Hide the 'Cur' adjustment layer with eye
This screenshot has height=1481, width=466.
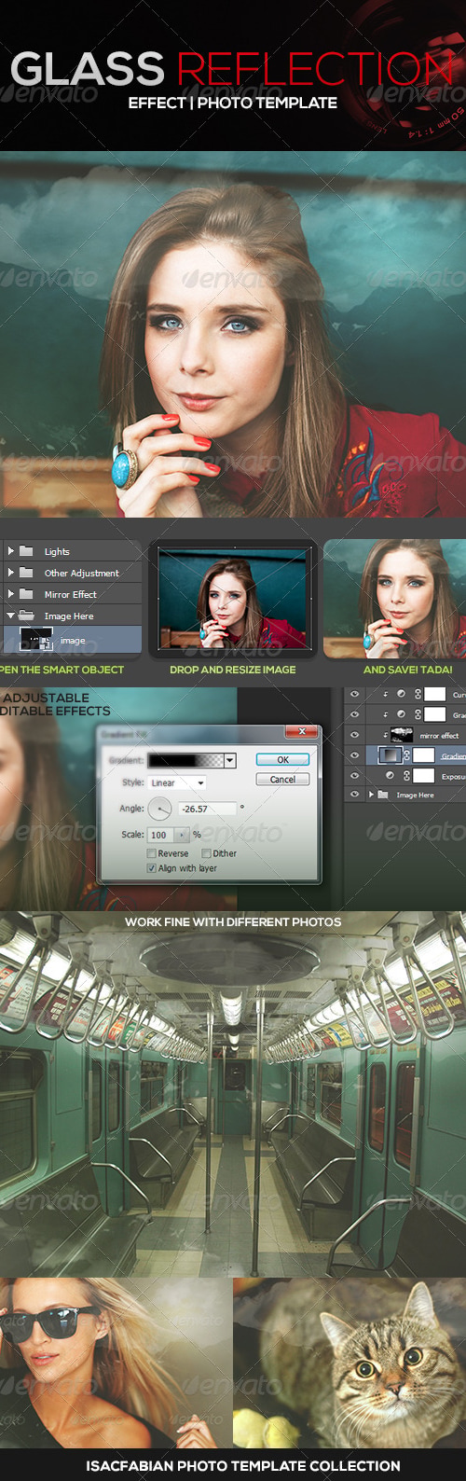(x=354, y=694)
